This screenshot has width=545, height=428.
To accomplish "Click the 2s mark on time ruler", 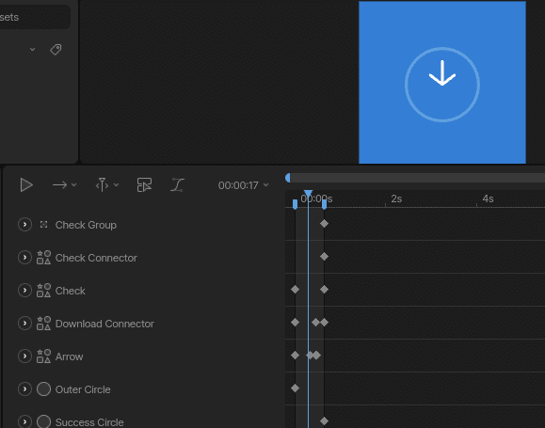I will (x=396, y=198).
